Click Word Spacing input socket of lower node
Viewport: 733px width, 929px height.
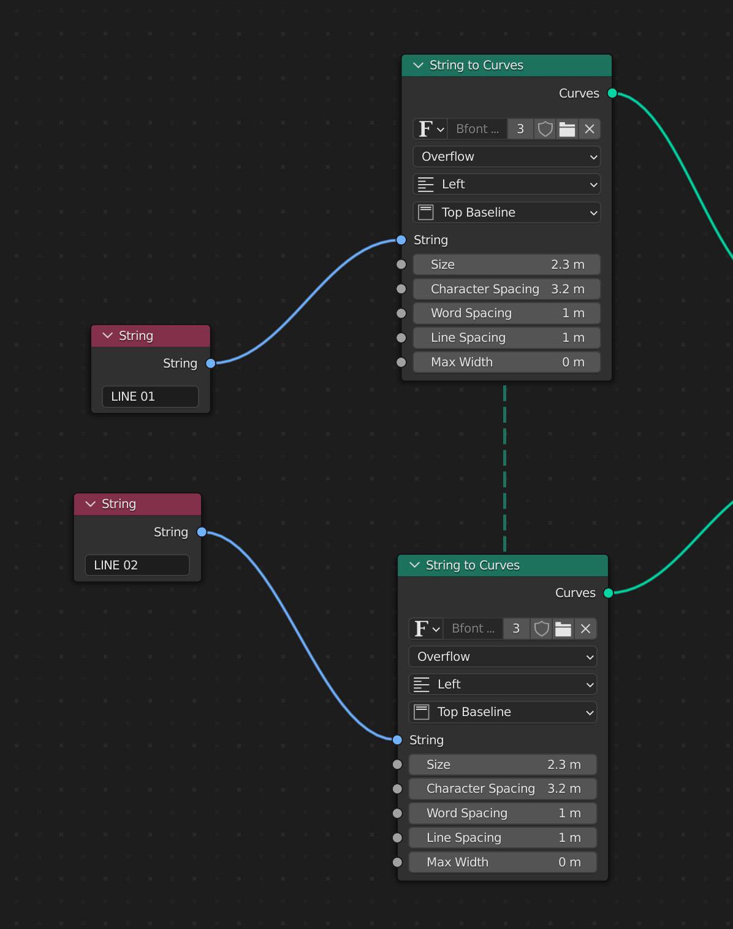pos(397,813)
